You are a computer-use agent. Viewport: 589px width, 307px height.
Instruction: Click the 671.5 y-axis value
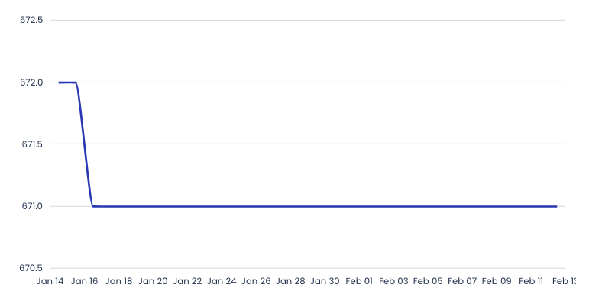(32, 144)
